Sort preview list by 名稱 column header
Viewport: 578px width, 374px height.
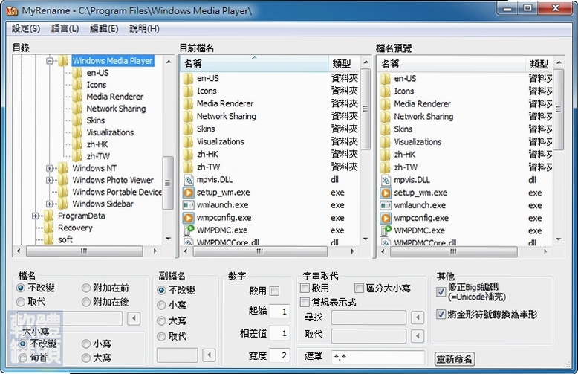[x=452, y=64]
